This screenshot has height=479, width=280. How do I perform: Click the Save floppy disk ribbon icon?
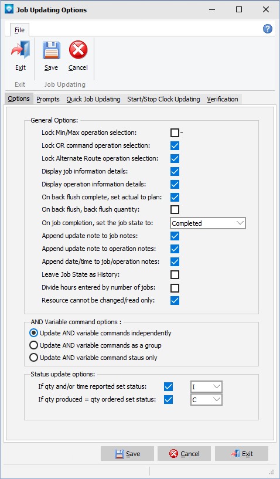click(x=51, y=50)
